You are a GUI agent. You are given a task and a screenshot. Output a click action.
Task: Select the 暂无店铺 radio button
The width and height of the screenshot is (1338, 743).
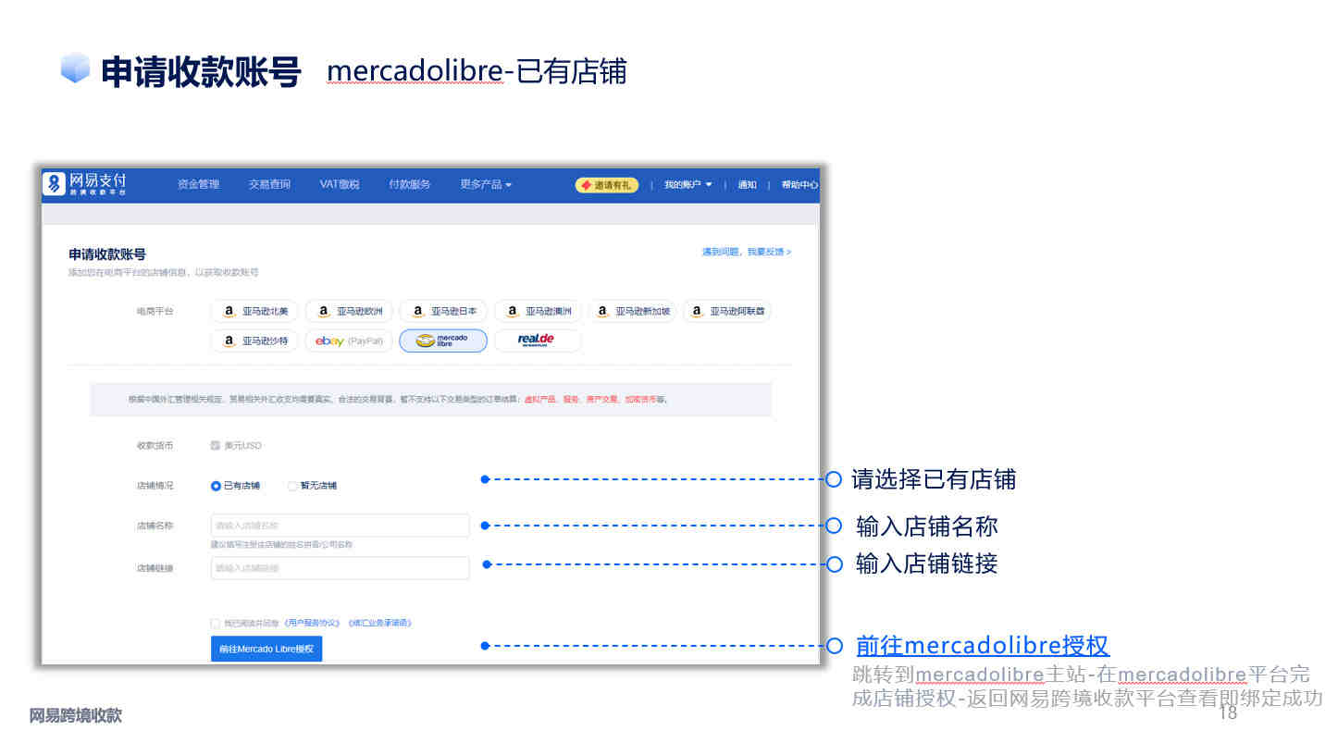pos(292,486)
